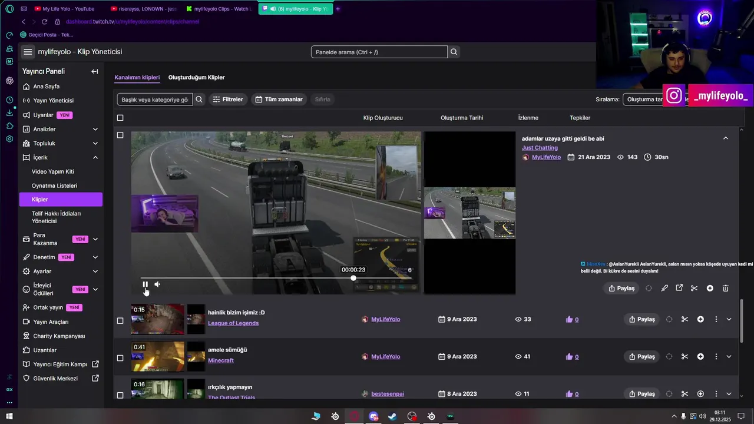Click the search icon beside clip title filter
This screenshot has width=754, height=424.
coord(199,100)
